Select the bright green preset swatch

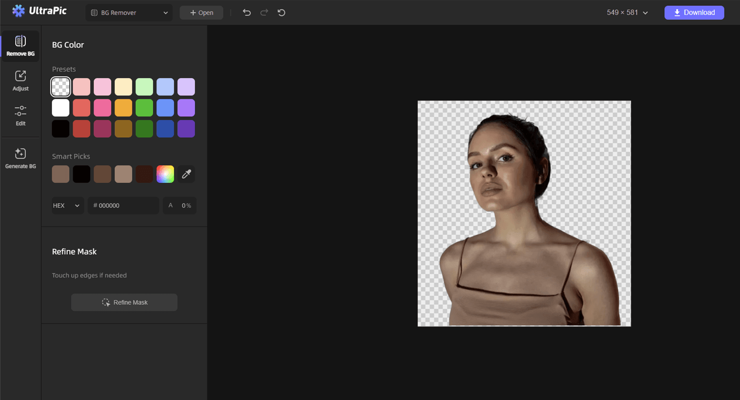coord(145,108)
